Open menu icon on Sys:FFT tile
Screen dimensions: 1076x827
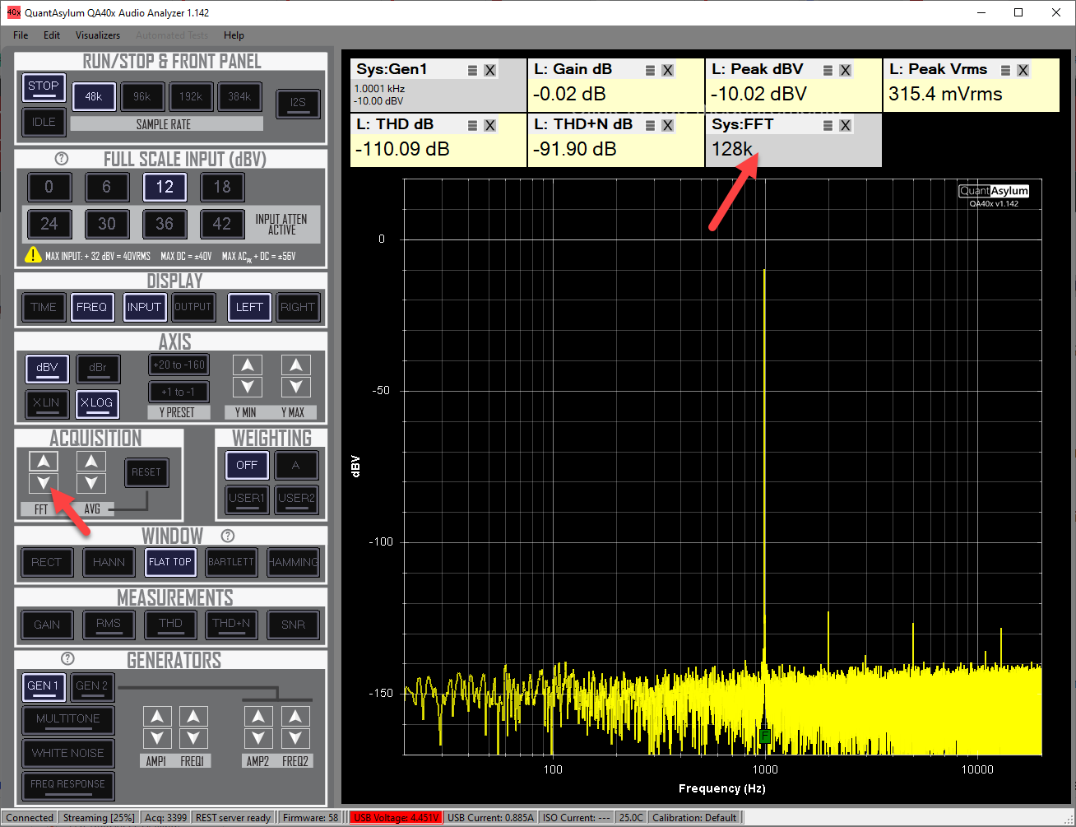[x=828, y=126]
